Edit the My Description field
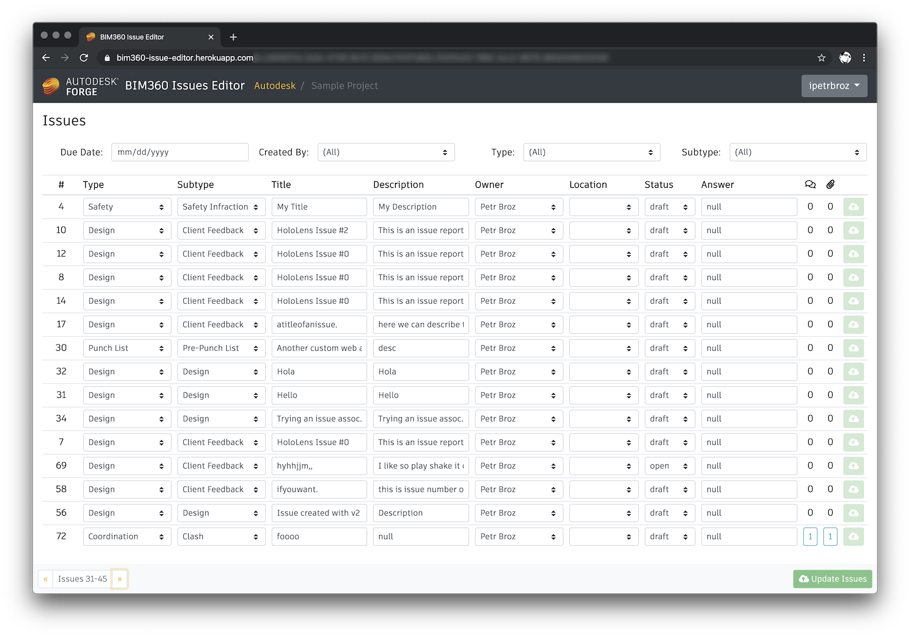The image size is (910, 637). click(421, 207)
